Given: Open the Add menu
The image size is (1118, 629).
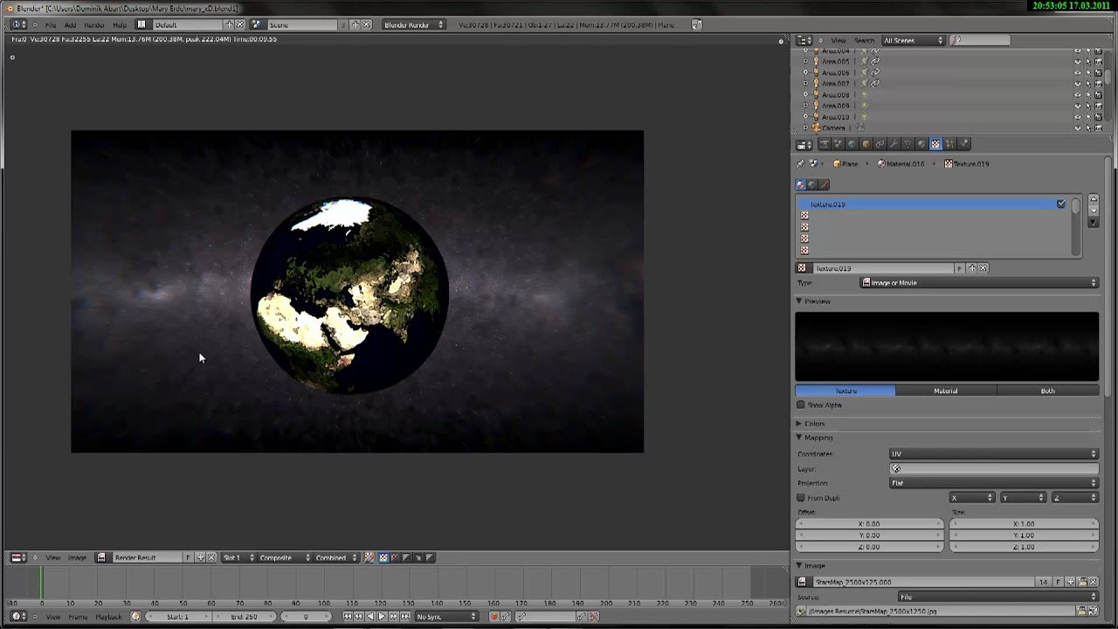Looking at the screenshot, I should pos(70,24).
